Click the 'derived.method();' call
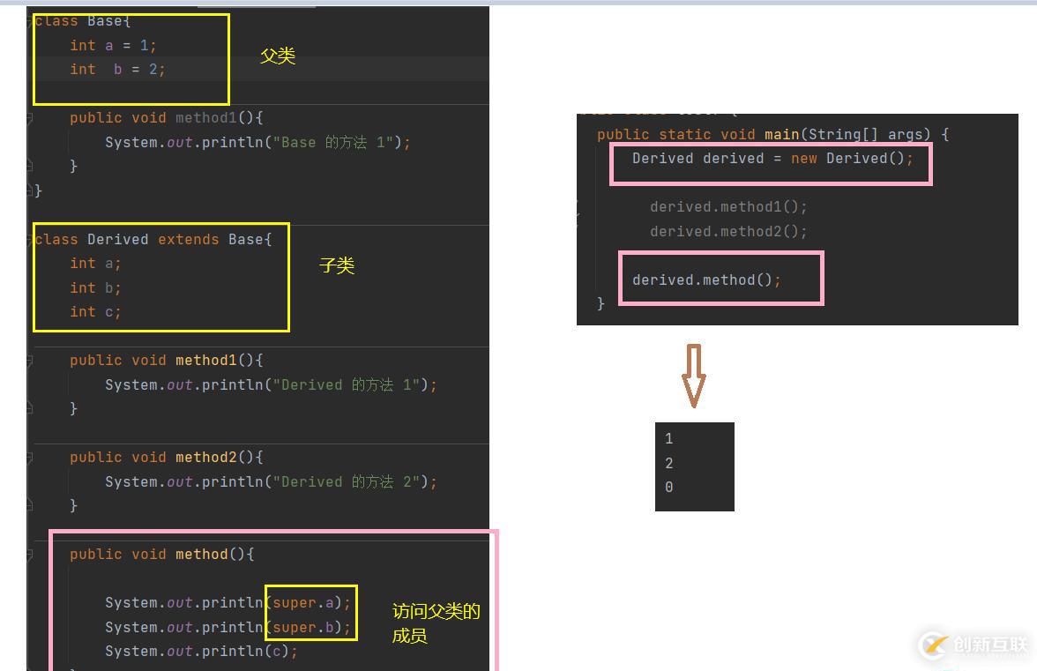This screenshot has width=1037, height=671. click(706, 280)
